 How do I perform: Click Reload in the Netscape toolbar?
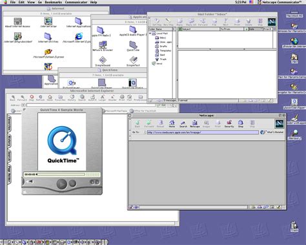[x=160, y=124]
